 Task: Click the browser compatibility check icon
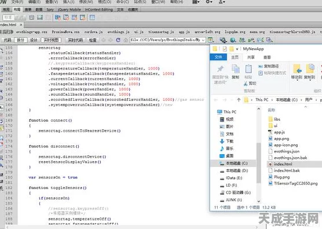coord(260,40)
